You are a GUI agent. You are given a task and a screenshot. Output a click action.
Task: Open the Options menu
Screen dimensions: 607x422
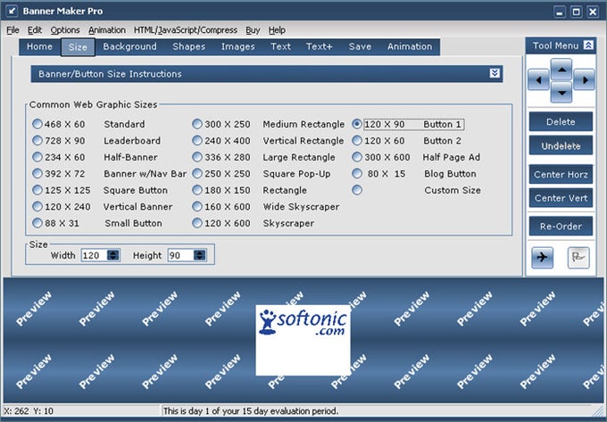(x=65, y=30)
